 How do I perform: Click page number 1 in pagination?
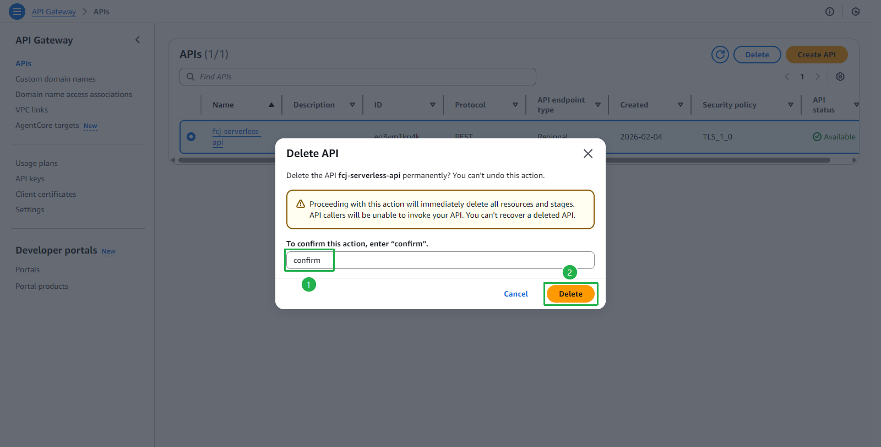coord(802,77)
